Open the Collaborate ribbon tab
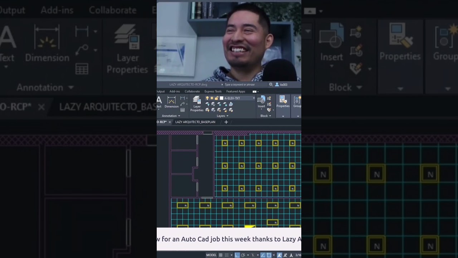Image resolution: width=458 pixels, height=258 pixels. [x=192, y=91]
